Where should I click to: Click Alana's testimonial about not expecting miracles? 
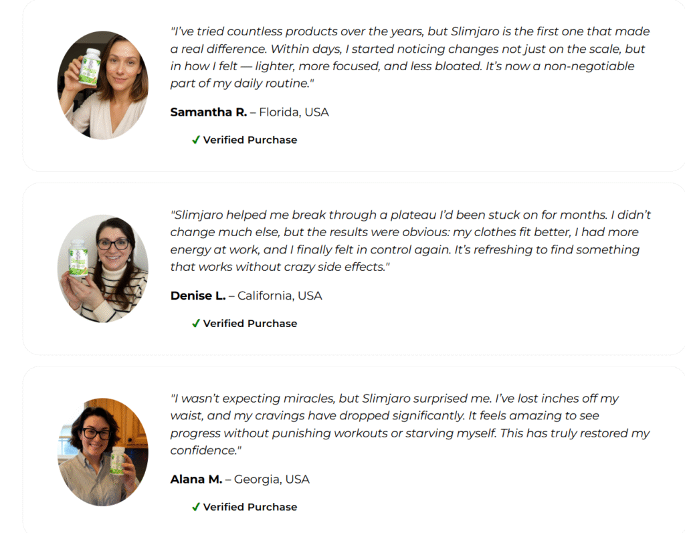click(x=410, y=424)
